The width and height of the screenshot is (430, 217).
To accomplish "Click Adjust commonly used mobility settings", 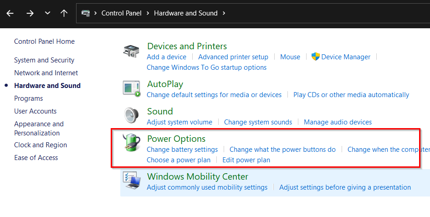I will coord(207,187).
